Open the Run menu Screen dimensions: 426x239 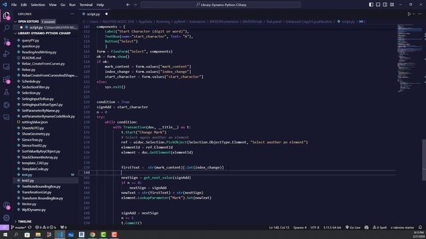click(73, 5)
